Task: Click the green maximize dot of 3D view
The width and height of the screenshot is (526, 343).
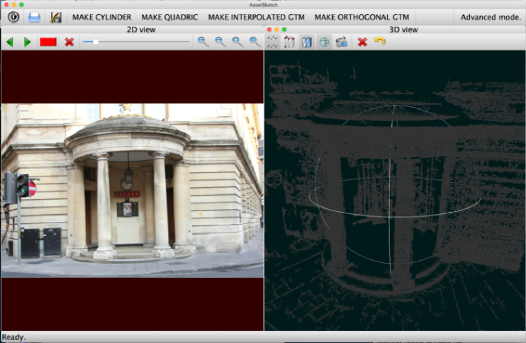Action: 284,30
